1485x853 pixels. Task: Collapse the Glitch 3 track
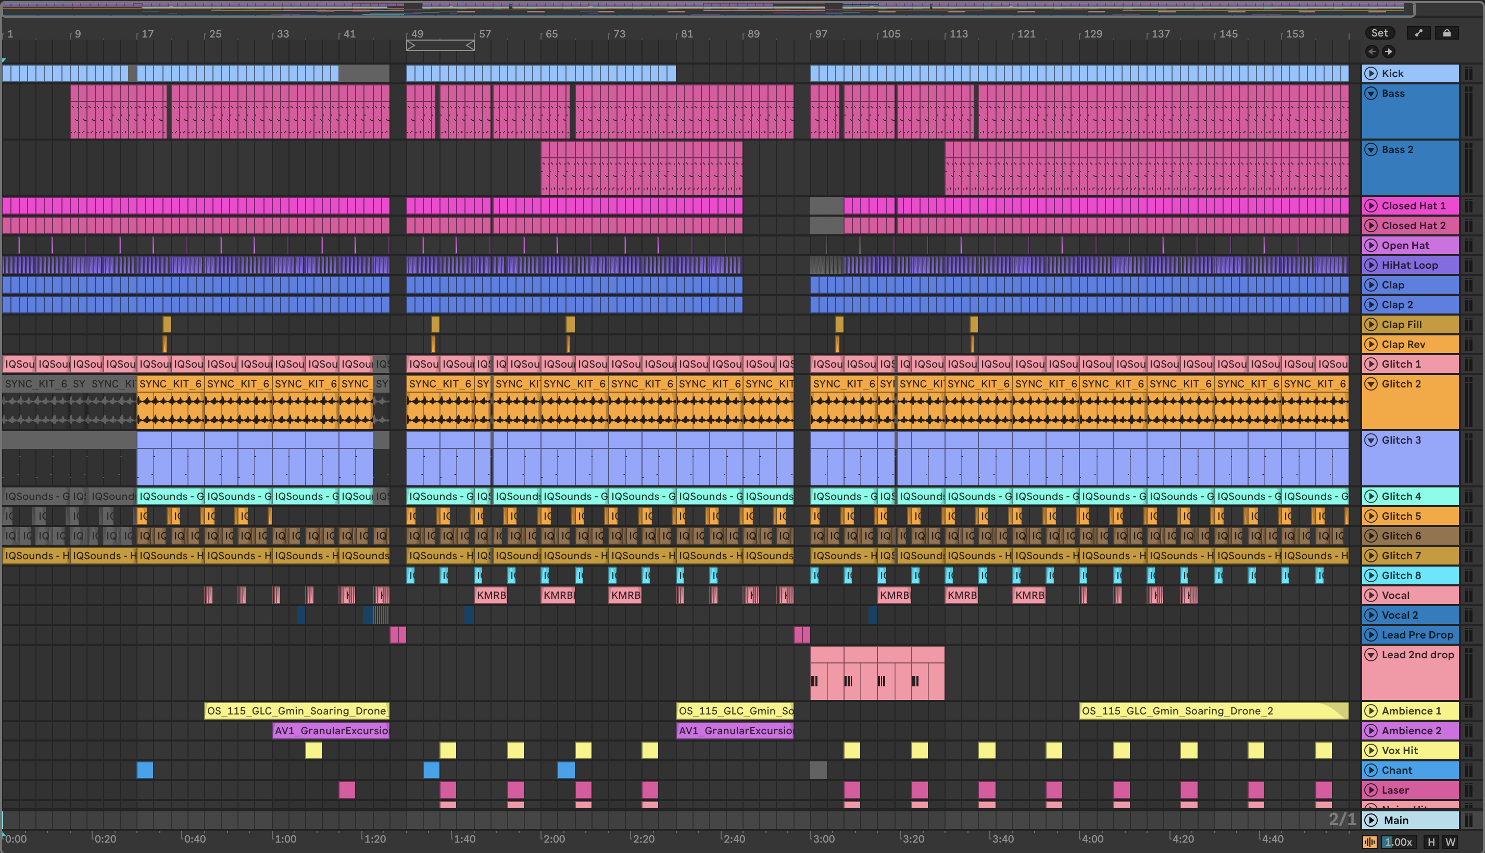[x=1371, y=440]
